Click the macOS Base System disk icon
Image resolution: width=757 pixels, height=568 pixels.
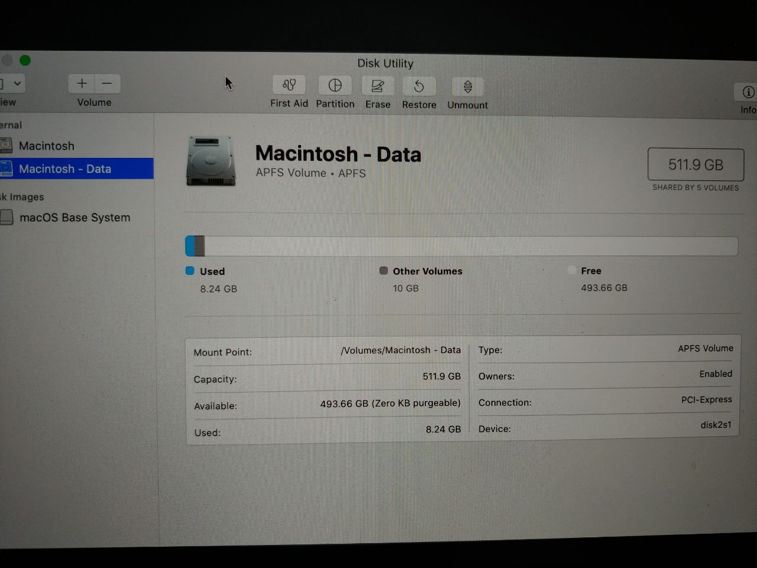click(x=7, y=218)
